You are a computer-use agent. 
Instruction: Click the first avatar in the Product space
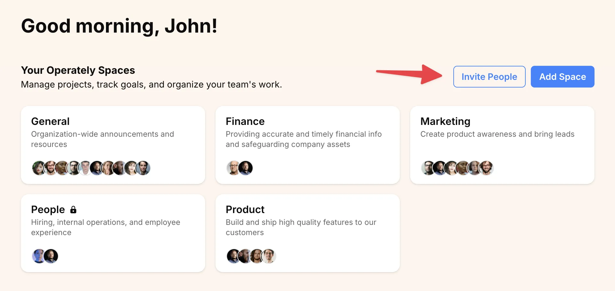[x=233, y=256]
